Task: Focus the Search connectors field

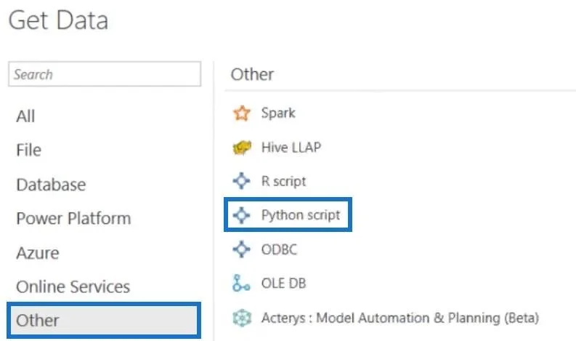Action: (x=105, y=74)
